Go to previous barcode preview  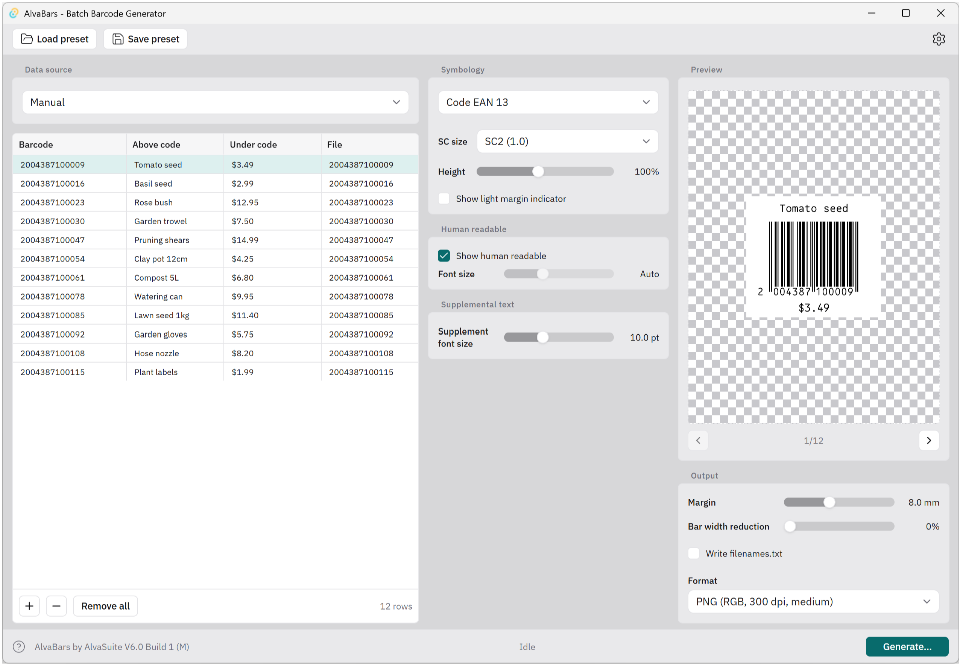point(698,441)
